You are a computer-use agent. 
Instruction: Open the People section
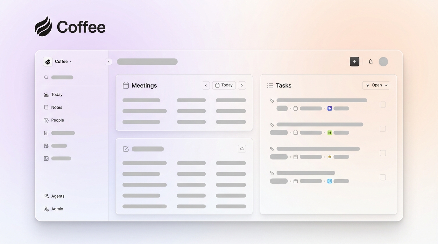(57, 120)
